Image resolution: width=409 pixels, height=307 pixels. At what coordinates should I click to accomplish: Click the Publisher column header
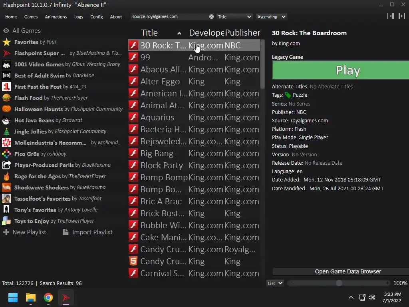click(x=242, y=33)
